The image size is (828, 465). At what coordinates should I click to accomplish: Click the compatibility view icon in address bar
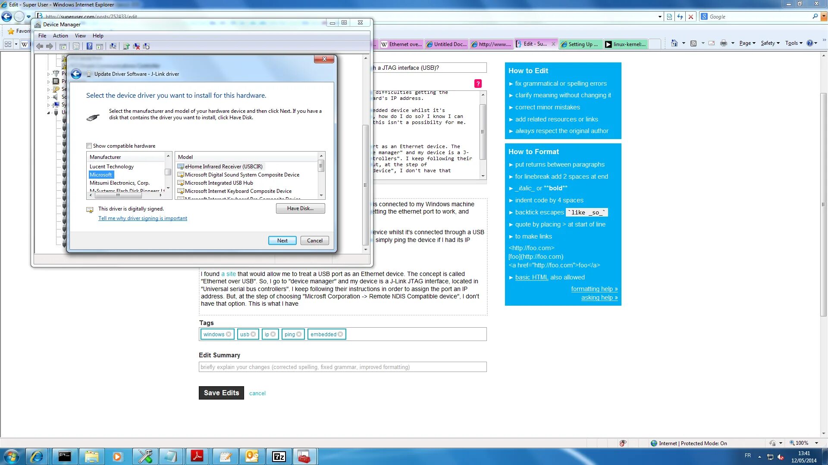coord(669,16)
